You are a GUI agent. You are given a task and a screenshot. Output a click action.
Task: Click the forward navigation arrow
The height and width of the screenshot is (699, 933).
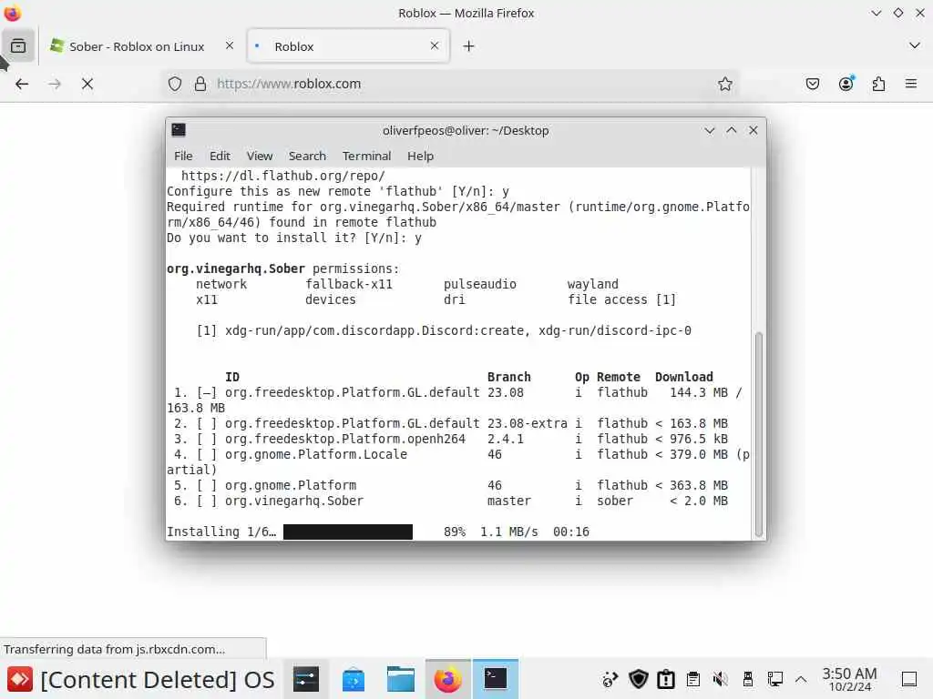pyautogui.click(x=55, y=84)
